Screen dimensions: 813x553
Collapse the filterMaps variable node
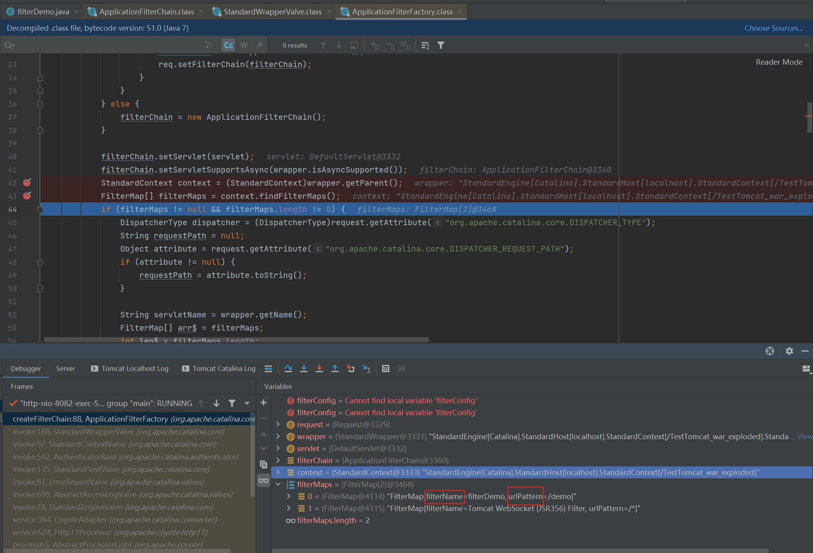278,484
